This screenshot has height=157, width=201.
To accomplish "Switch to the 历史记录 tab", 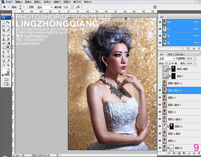I will coord(179,55).
